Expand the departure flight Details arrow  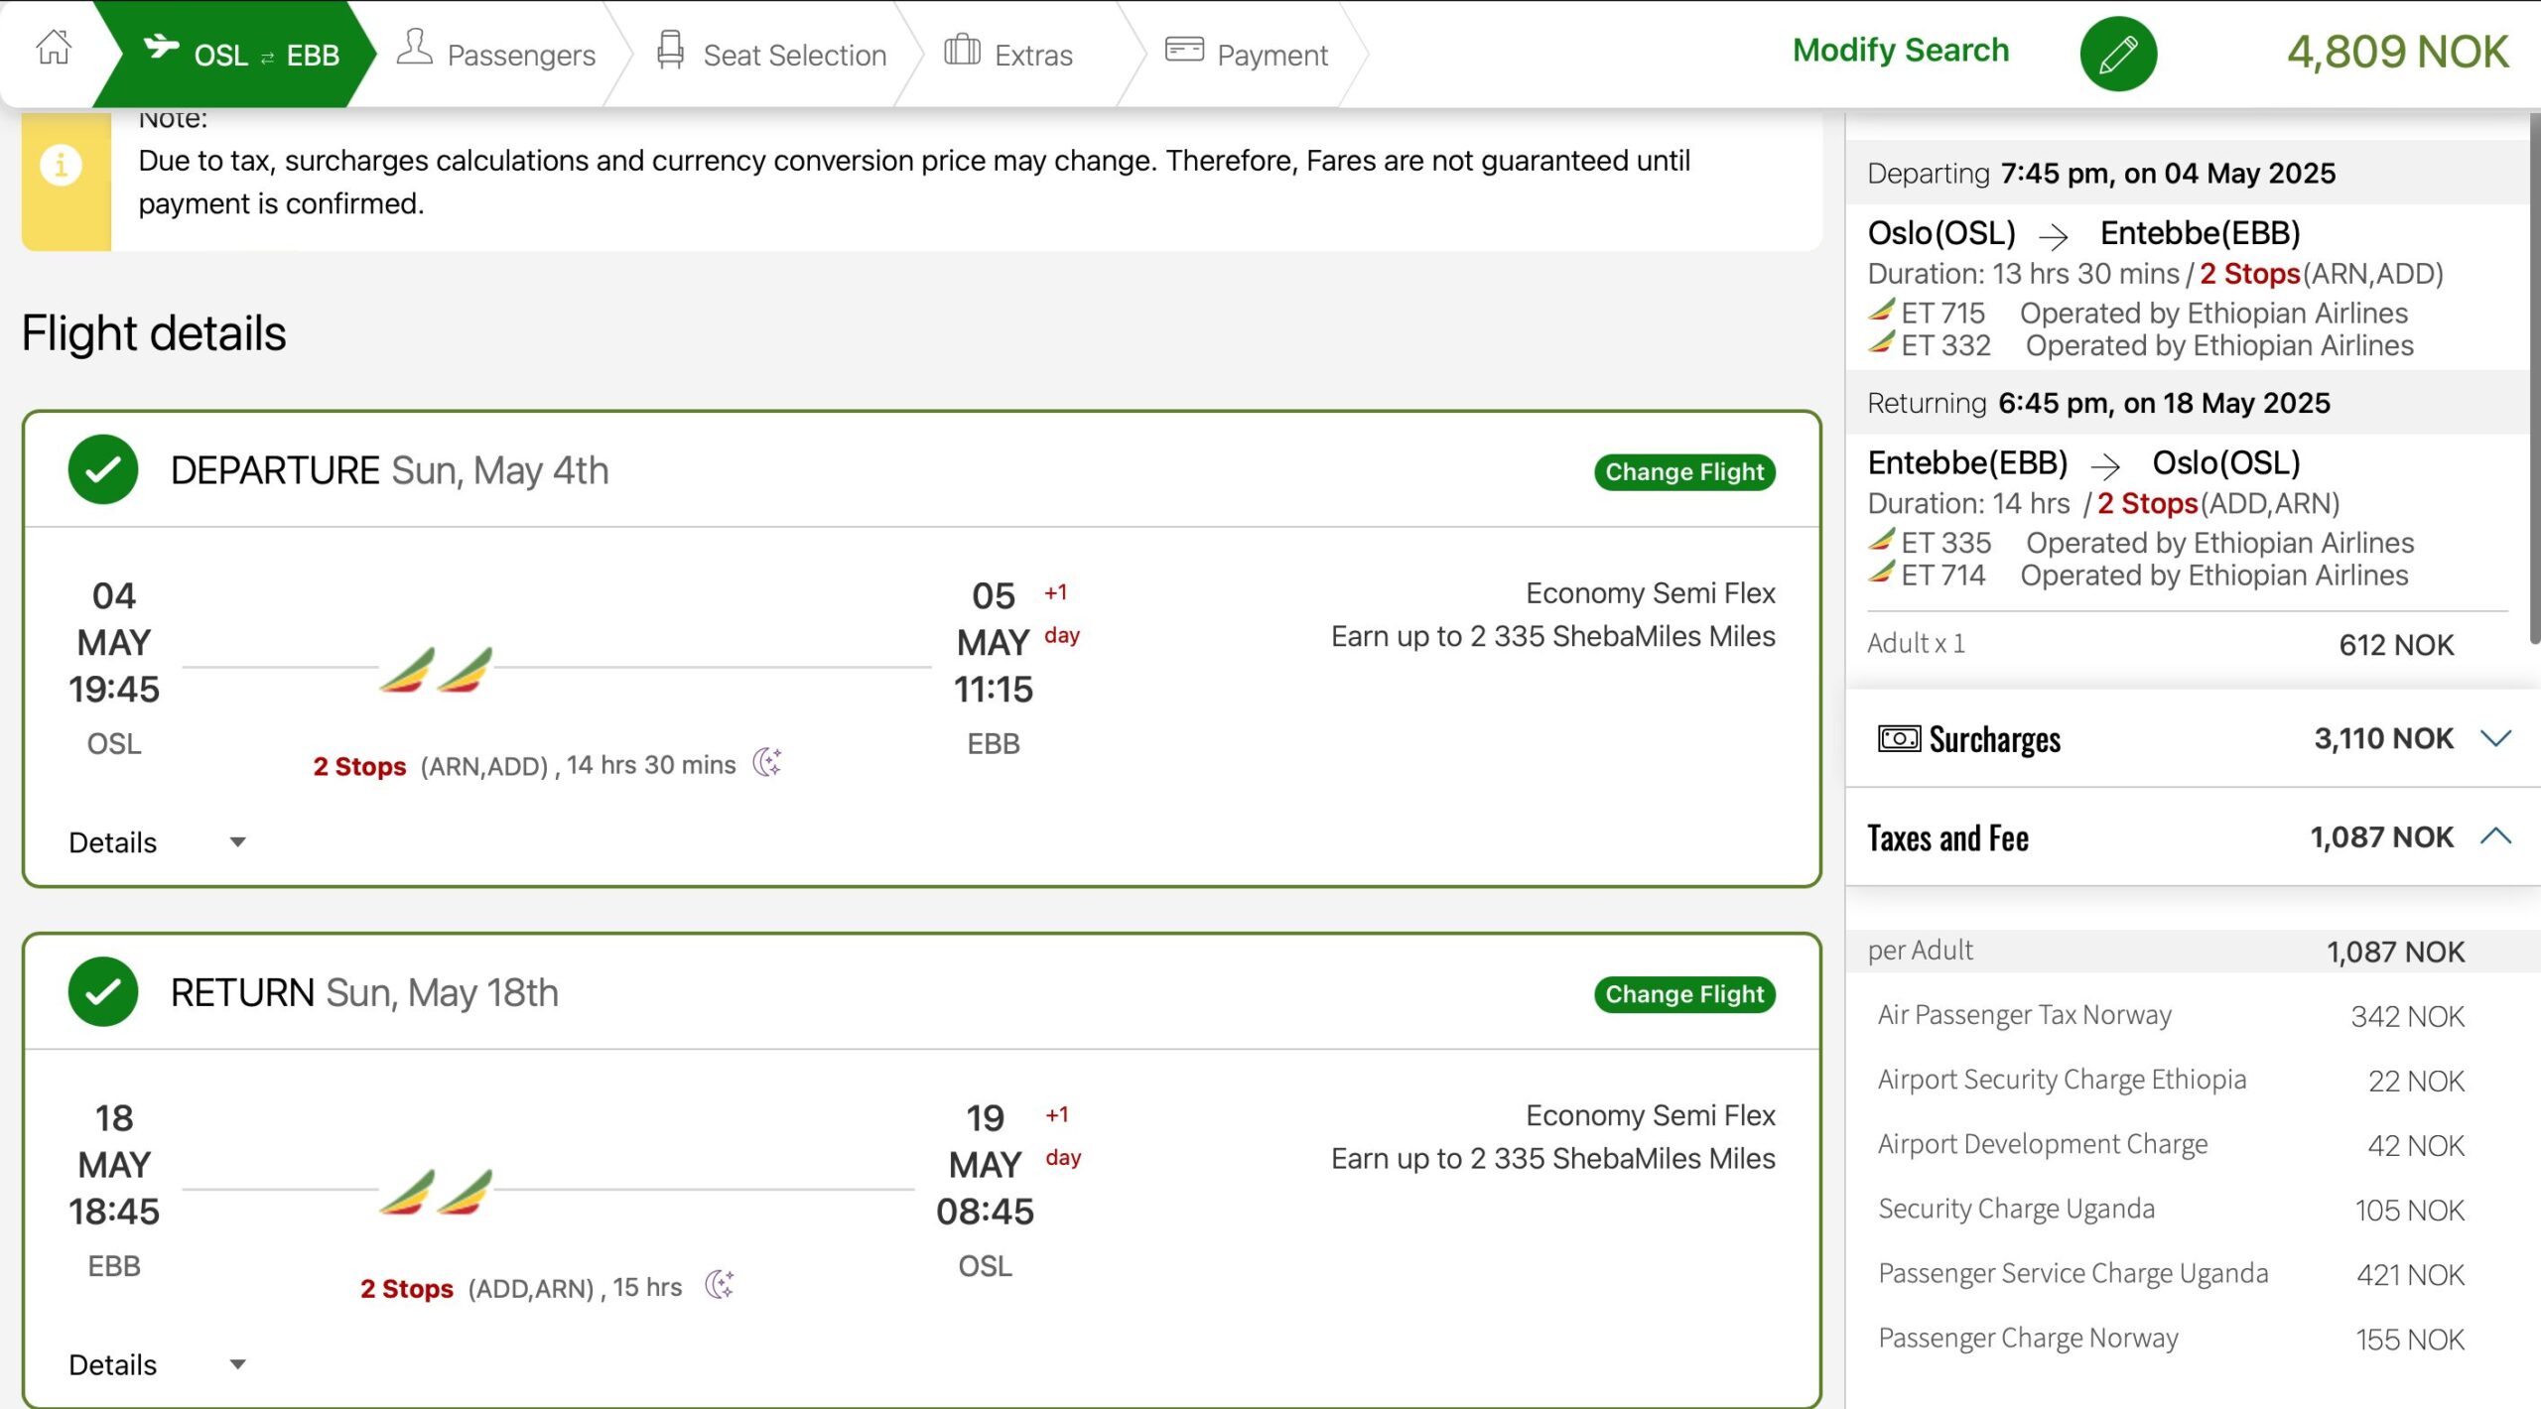coord(238,842)
